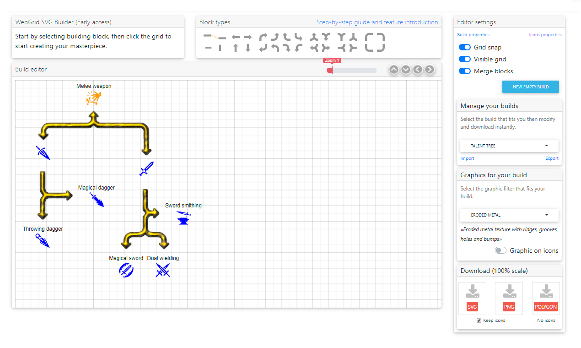Select the left arrow block type
581x348 pixels.
tap(236, 37)
